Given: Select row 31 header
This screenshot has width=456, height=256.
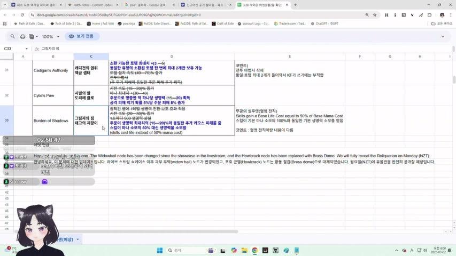Looking at the screenshot, I should click(7, 70).
